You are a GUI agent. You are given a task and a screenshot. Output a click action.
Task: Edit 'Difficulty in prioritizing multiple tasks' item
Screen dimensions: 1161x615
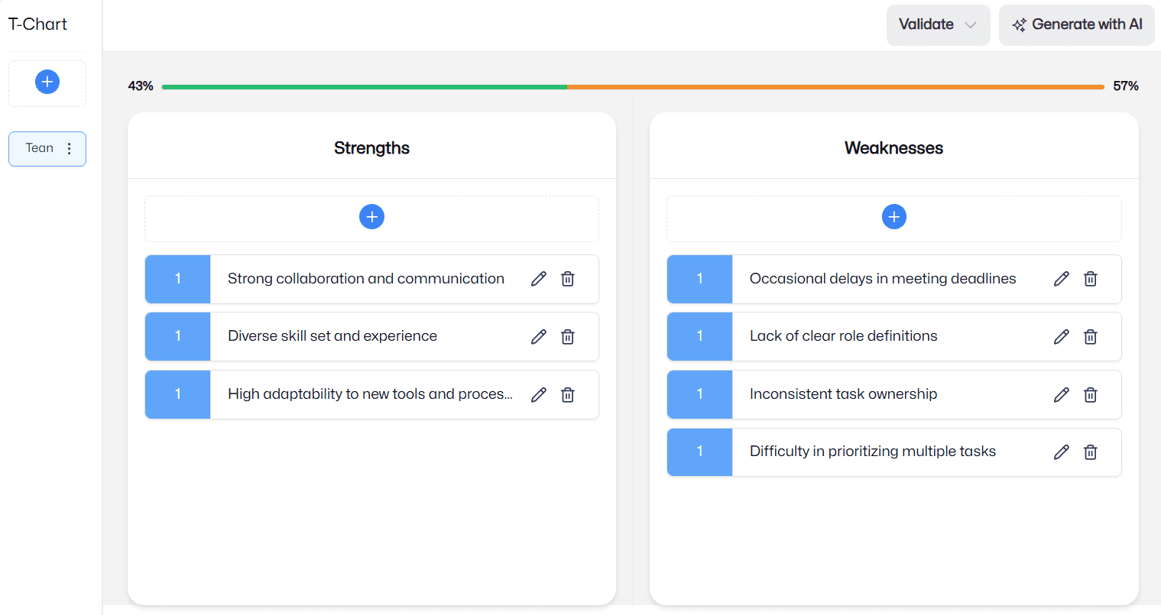coord(1062,452)
